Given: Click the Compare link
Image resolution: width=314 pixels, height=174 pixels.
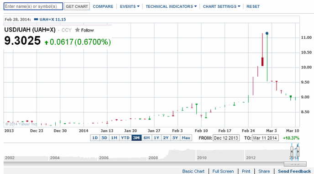Looking at the screenshot, I should (103, 6).
